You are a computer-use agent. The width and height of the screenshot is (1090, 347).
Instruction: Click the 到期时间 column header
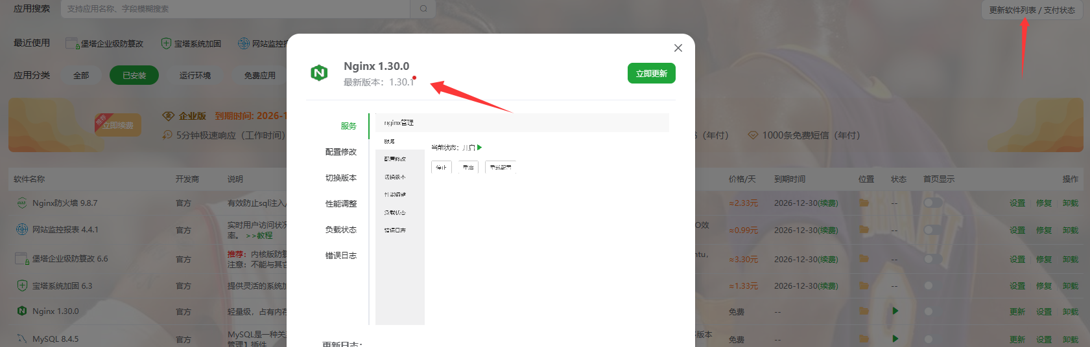(790, 179)
